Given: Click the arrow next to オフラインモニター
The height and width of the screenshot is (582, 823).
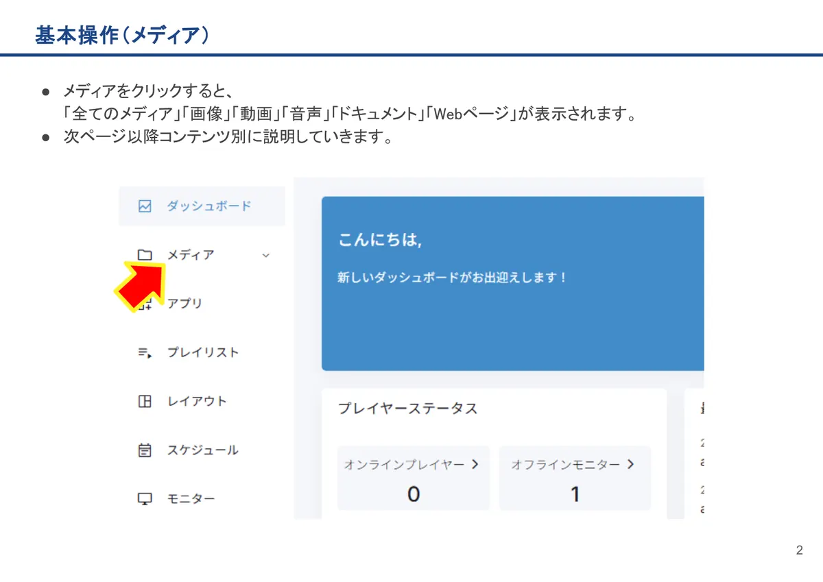Looking at the screenshot, I should coord(630,465).
